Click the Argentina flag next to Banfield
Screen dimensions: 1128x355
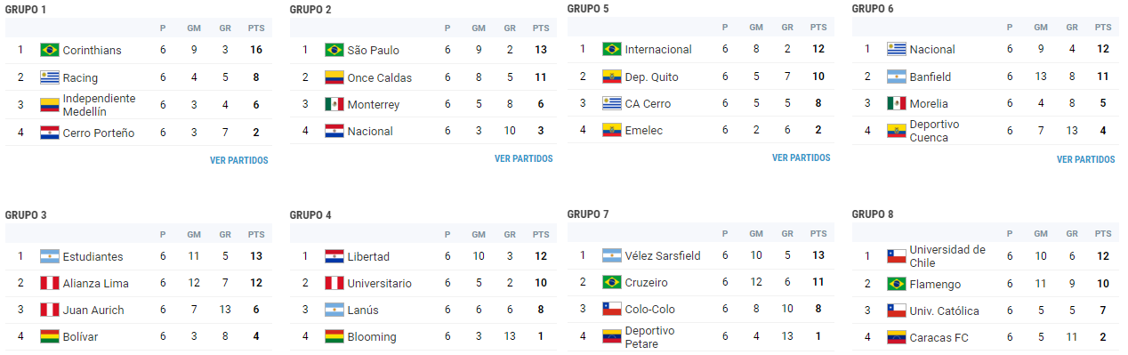(897, 77)
